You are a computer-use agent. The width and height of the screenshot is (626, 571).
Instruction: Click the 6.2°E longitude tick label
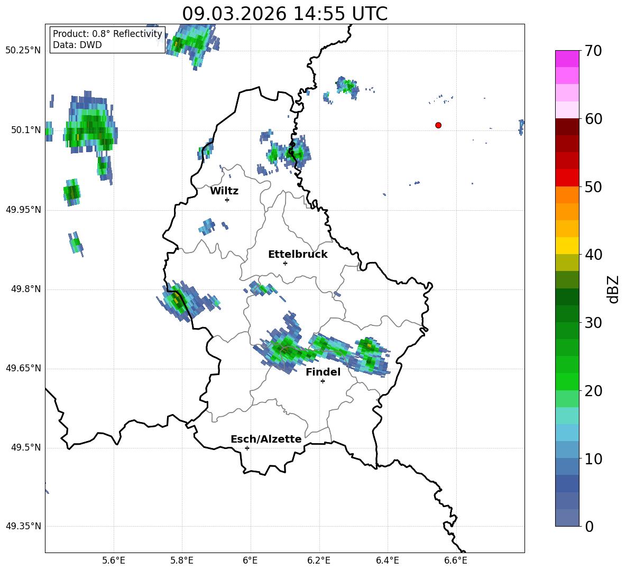[319, 560]
